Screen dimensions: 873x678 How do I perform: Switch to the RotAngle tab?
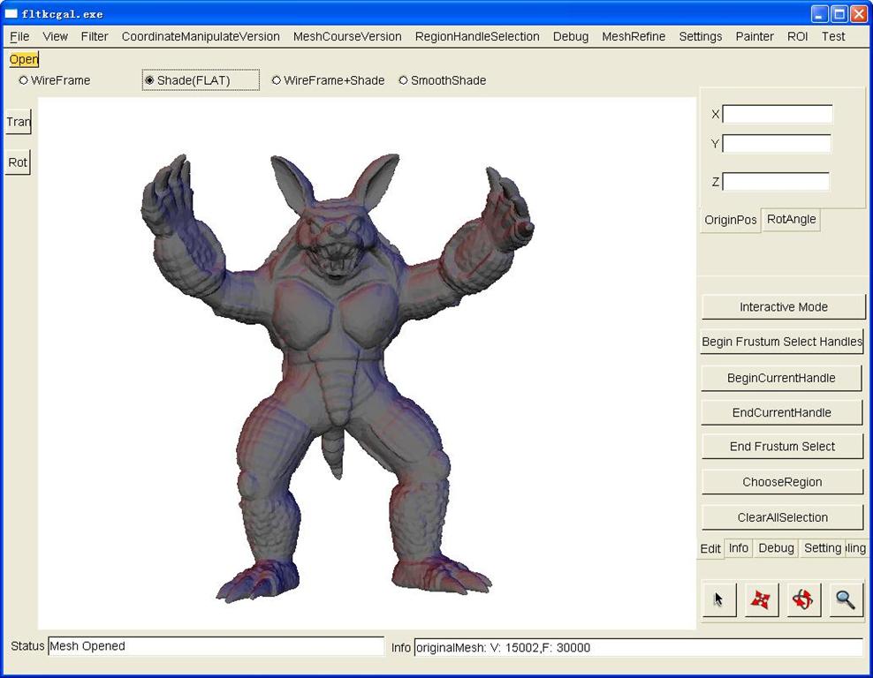791,219
